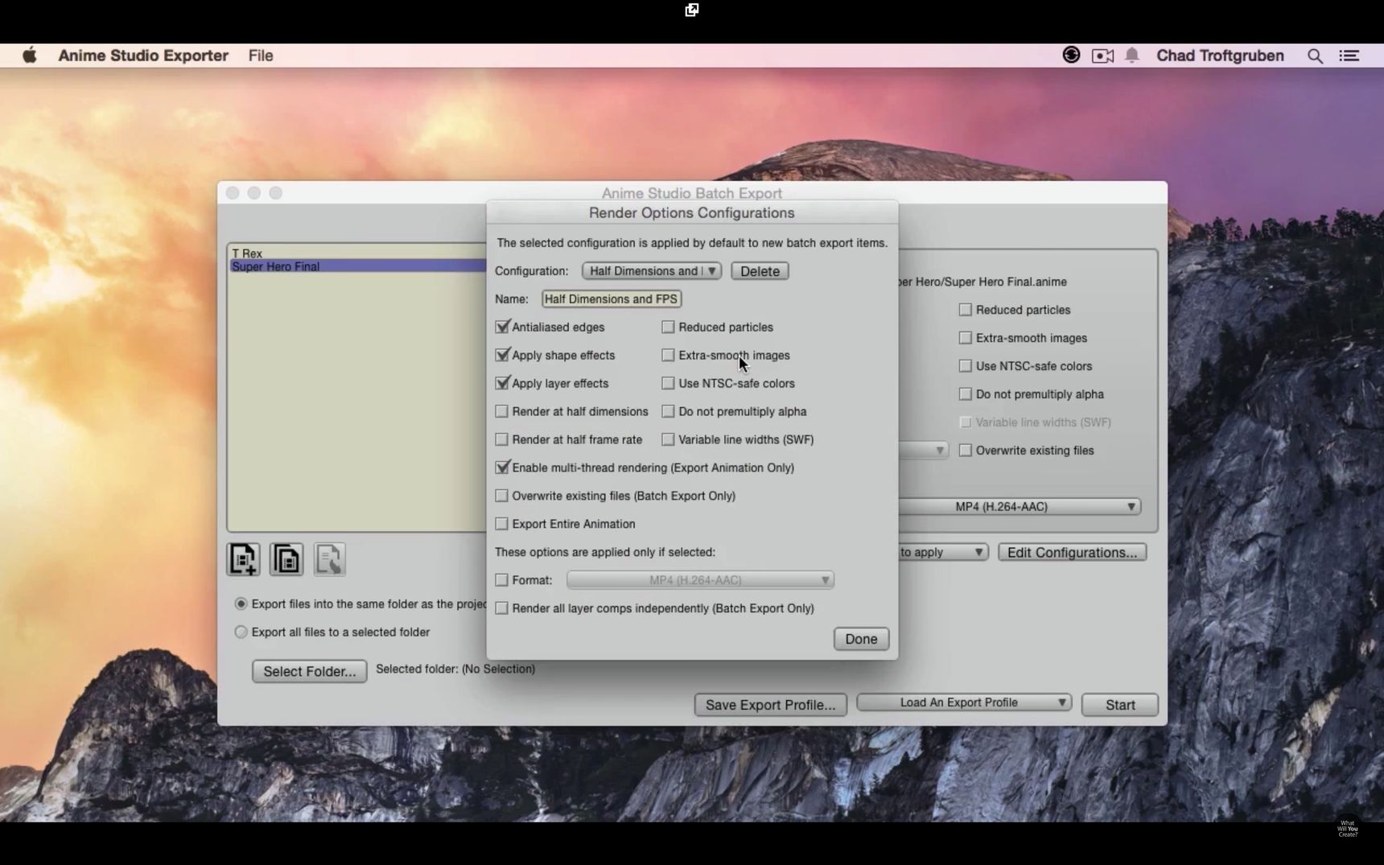Enable Render at half frame rate
This screenshot has width=1384, height=865.
[502, 439]
